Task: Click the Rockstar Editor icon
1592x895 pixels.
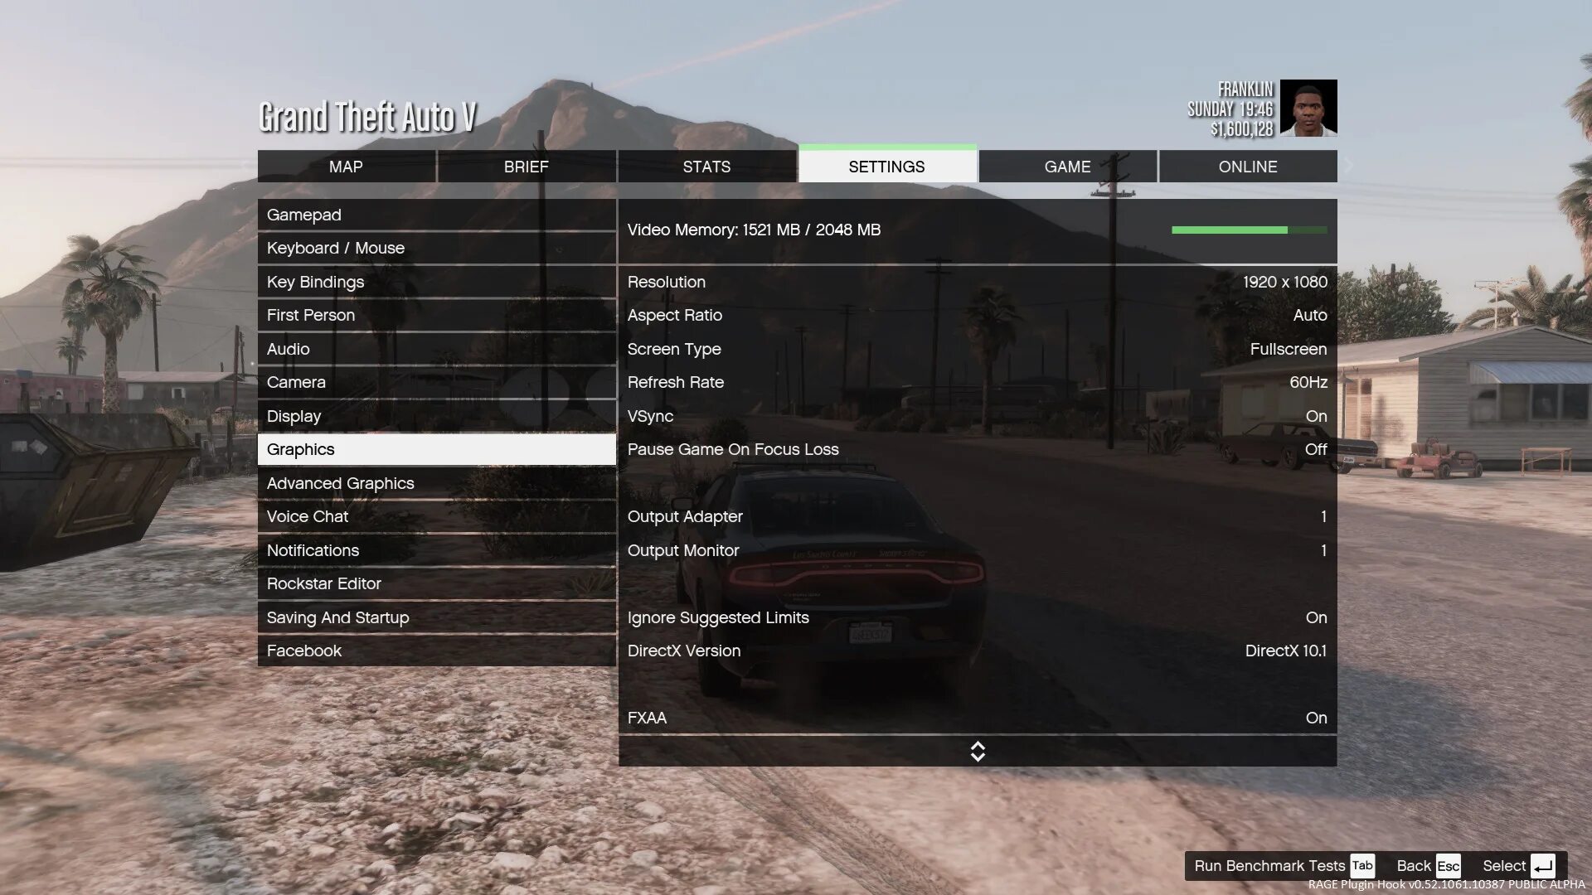Action: 323,584
